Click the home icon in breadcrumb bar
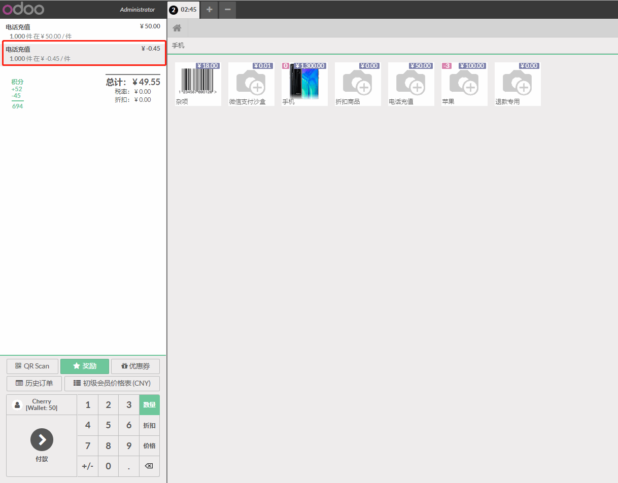This screenshot has height=483, width=618. [x=177, y=28]
